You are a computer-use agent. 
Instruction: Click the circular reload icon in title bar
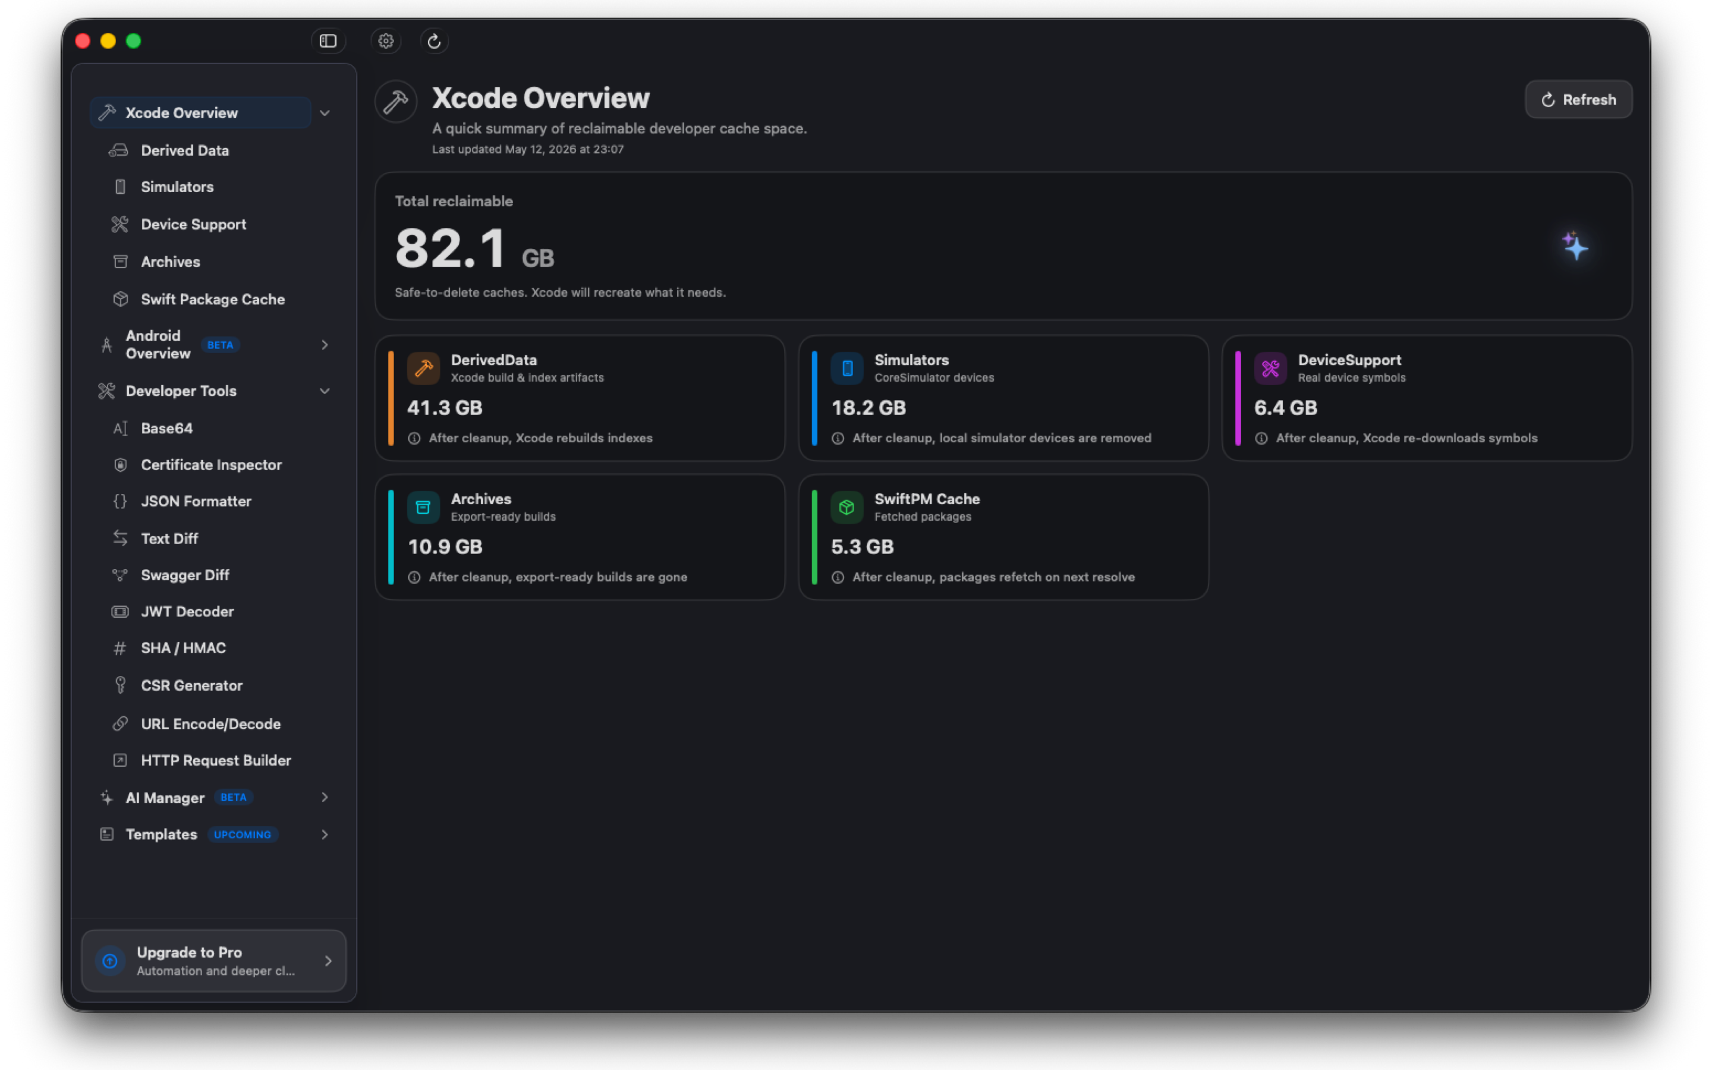tap(435, 41)
